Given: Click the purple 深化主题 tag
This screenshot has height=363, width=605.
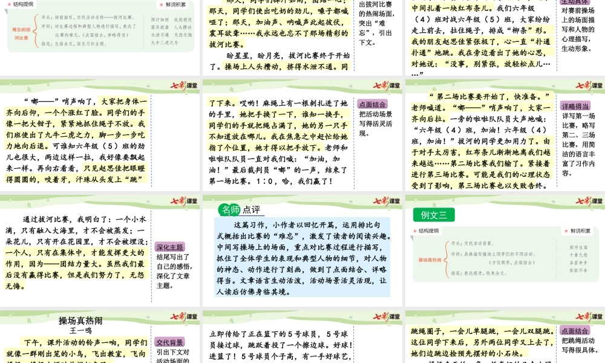Looking at the screenshot, I should 170,247.
